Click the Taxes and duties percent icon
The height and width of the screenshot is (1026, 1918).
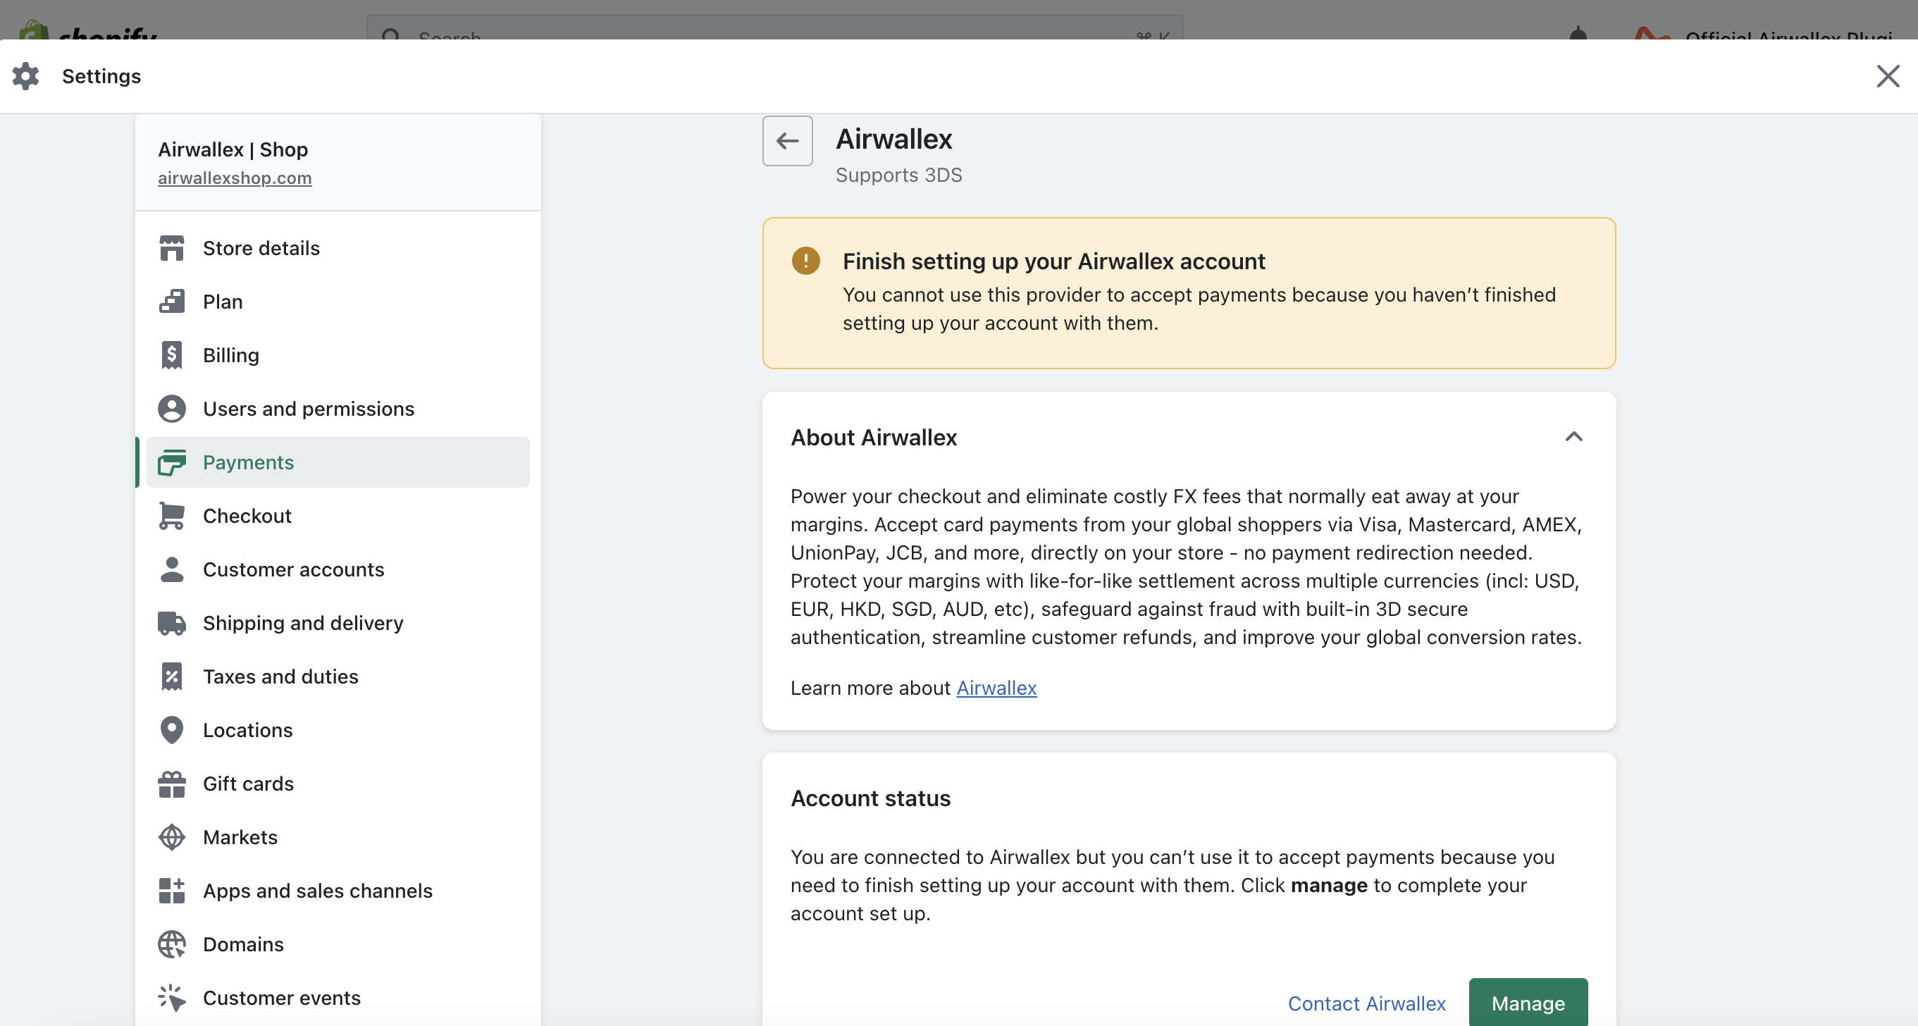[171, 676]
